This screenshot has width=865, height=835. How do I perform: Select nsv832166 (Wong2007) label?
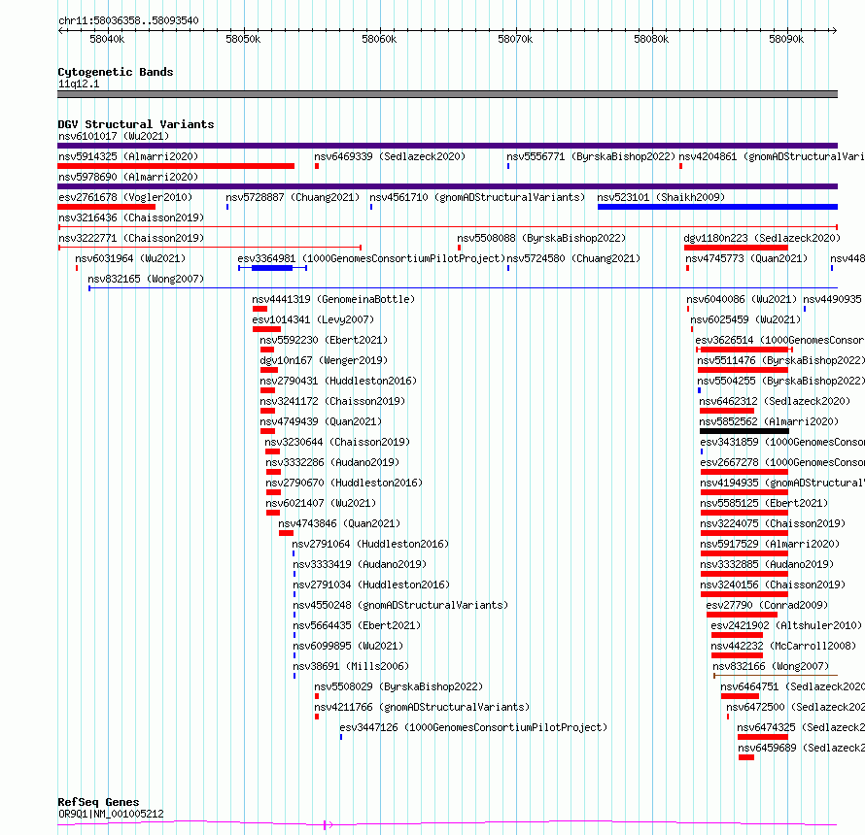pos(771,666)
